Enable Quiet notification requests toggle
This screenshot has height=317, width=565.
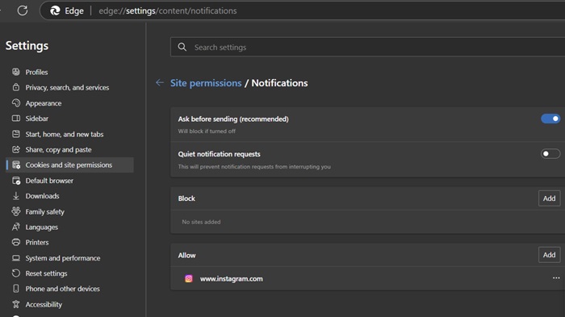(x=550, y=154)
